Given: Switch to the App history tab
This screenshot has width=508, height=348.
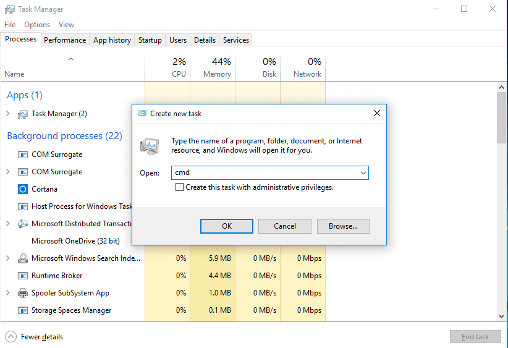Looking at the screenshot, I should coord(112,40).
